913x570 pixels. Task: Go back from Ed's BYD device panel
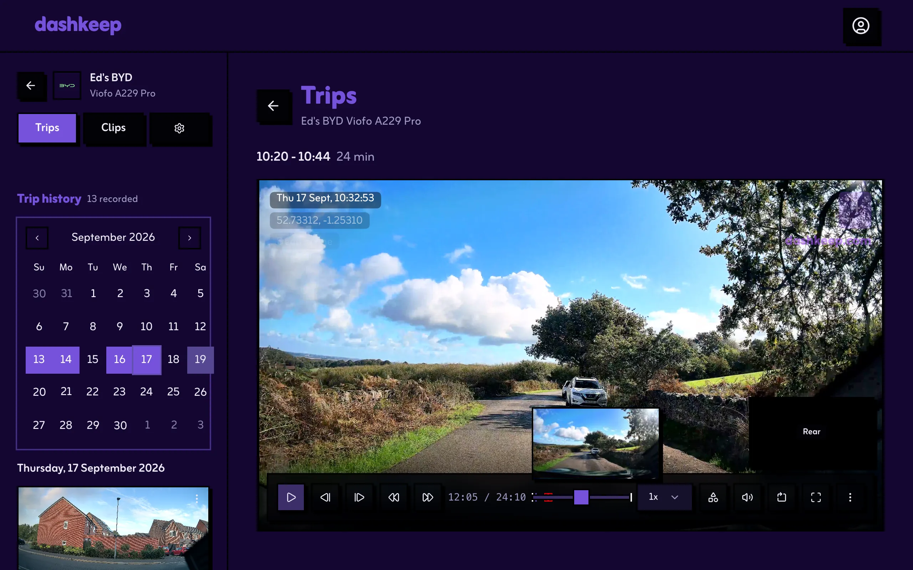(x=31, y=85)
